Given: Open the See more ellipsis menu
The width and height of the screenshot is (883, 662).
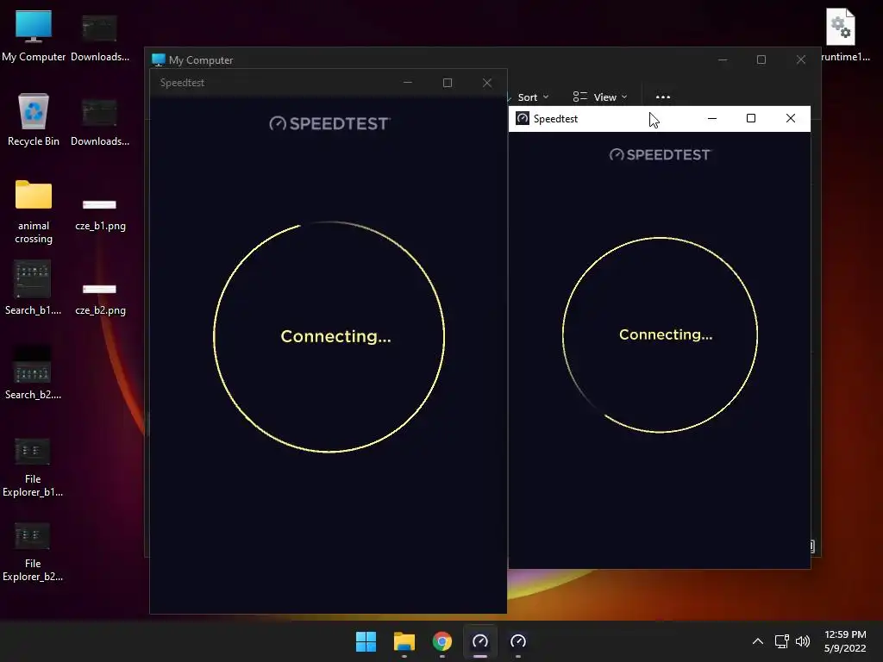Looking at the screenshot, I should (x=663, y=97).
